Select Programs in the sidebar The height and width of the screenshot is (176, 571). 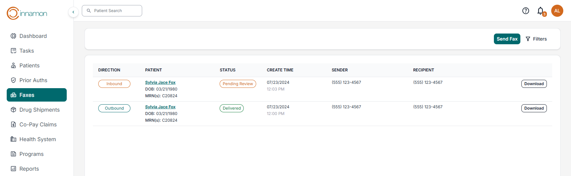tap(31, 154)
